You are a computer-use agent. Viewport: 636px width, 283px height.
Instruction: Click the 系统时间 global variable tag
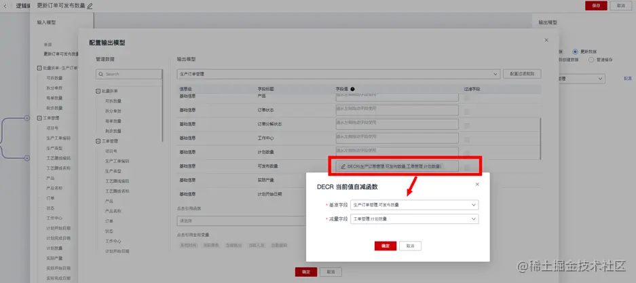click(188, 245)
